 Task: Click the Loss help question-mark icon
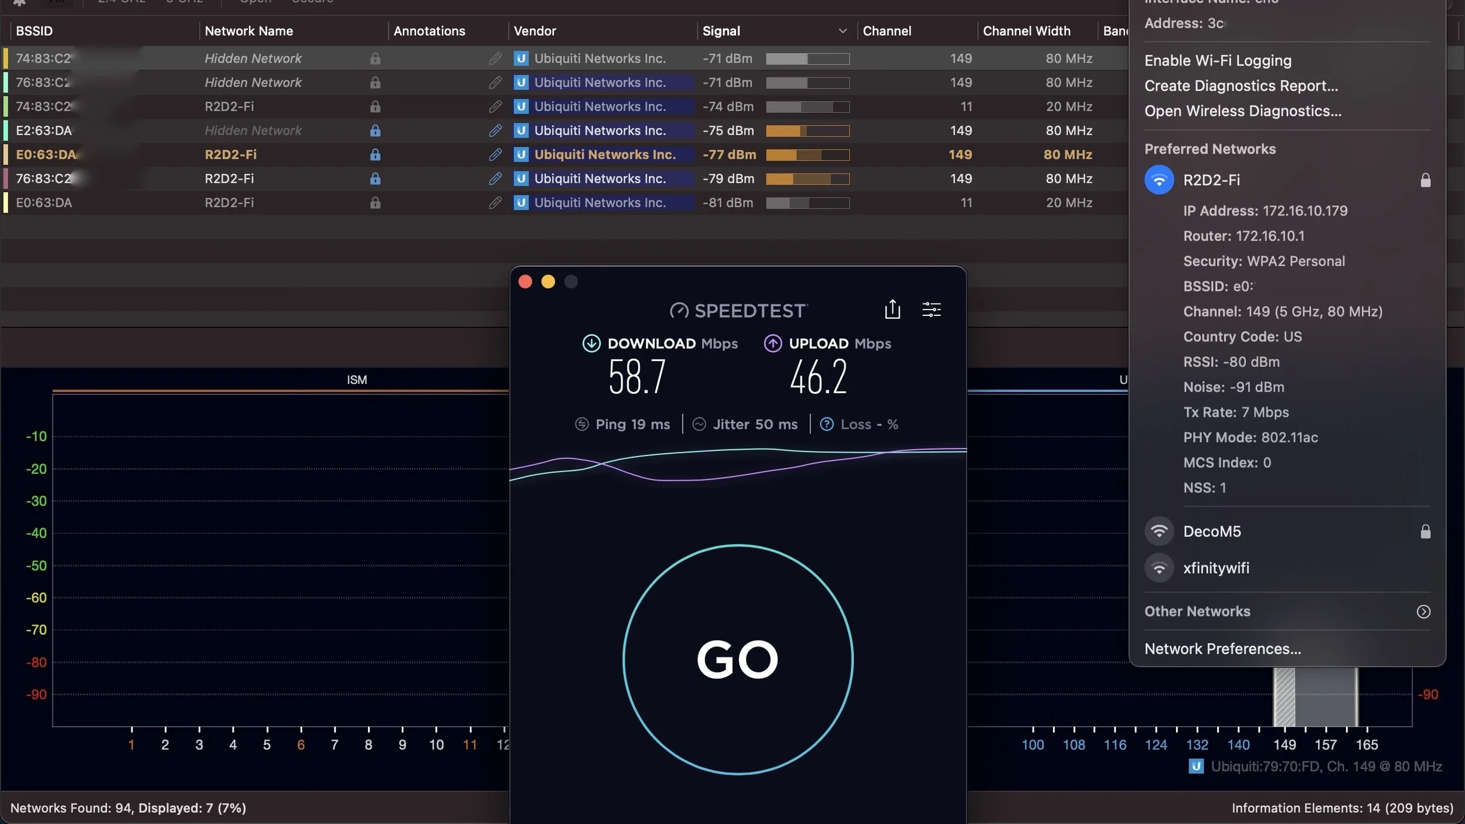point(826,424)
